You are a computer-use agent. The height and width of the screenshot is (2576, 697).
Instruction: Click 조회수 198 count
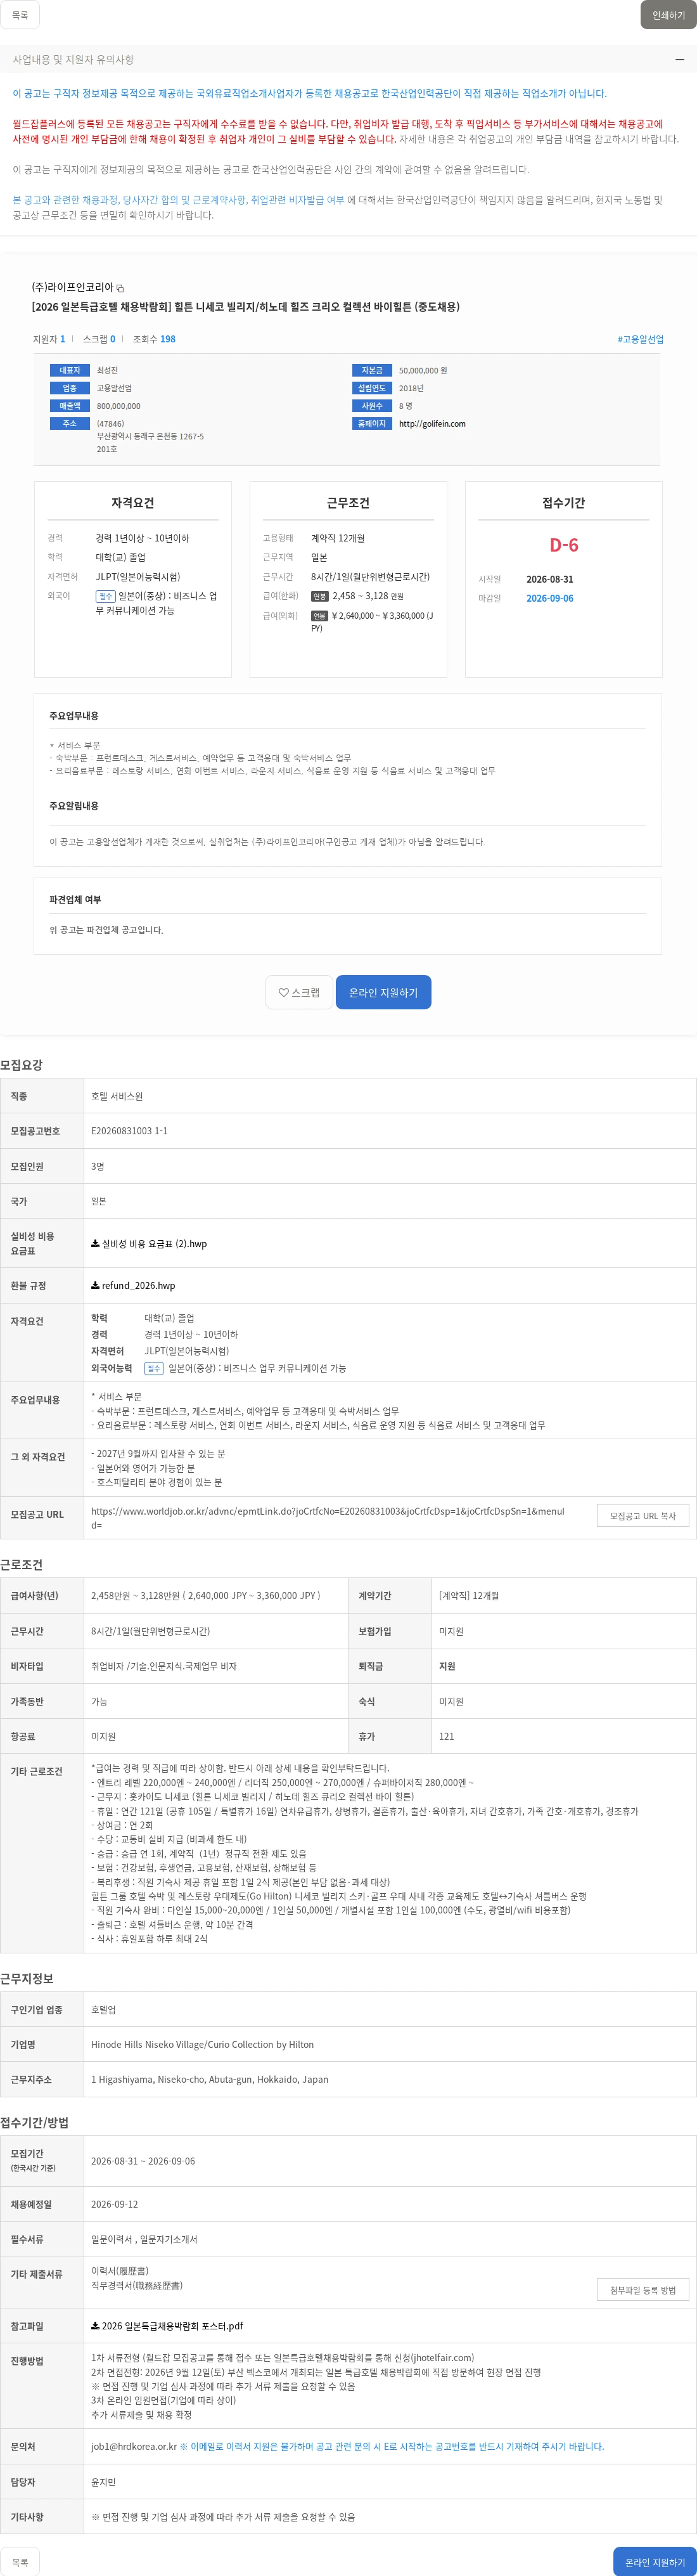(154, 339)
